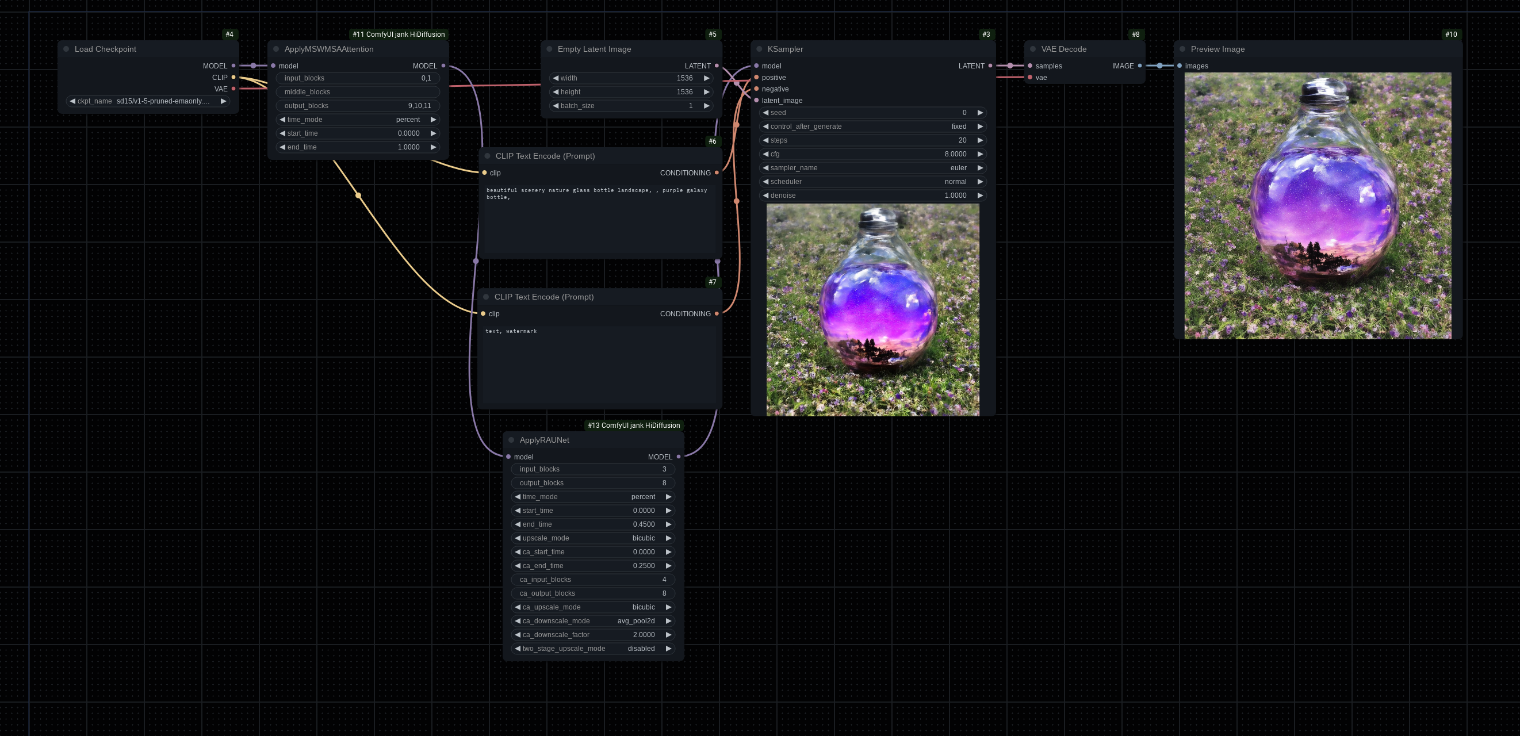1520x736 pixels.
Task: Decrease cfg with its left arrow
Action: click(766, 154)
